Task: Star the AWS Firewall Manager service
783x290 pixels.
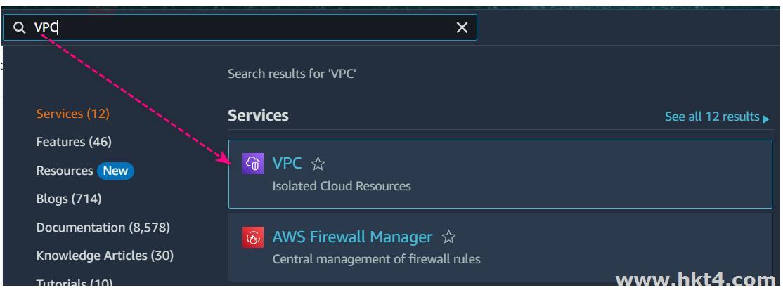Action: 448,238
